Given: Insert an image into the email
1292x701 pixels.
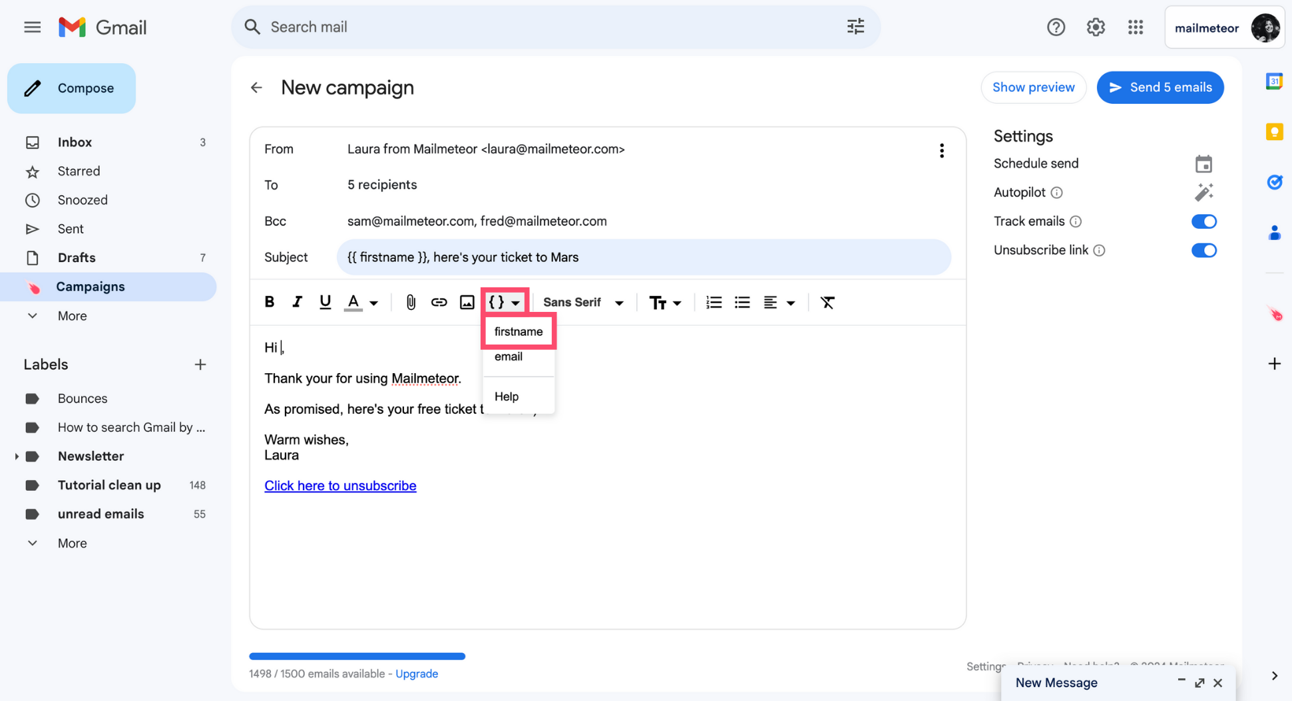Looking at the screenshot, I should (x=467, y=302).
